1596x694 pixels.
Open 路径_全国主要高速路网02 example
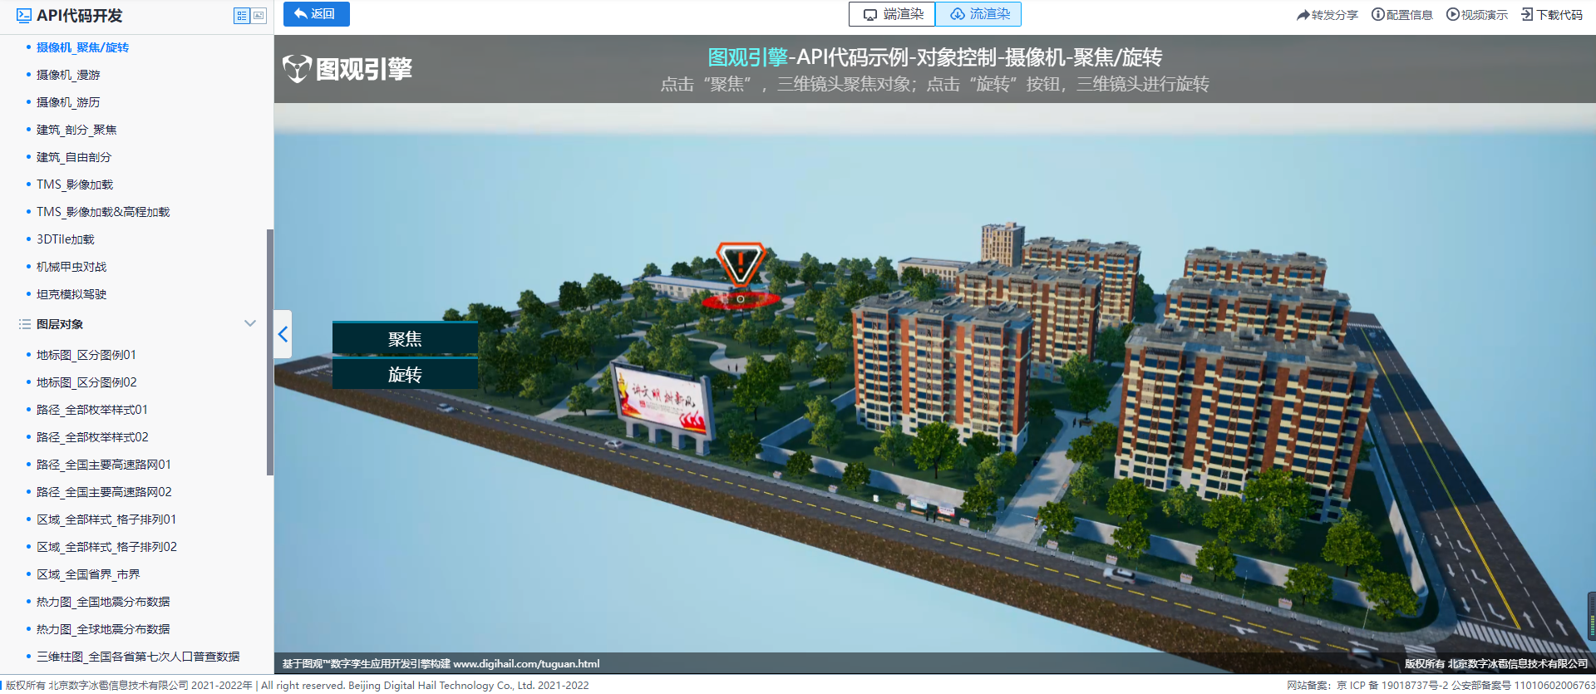[104, 492]
